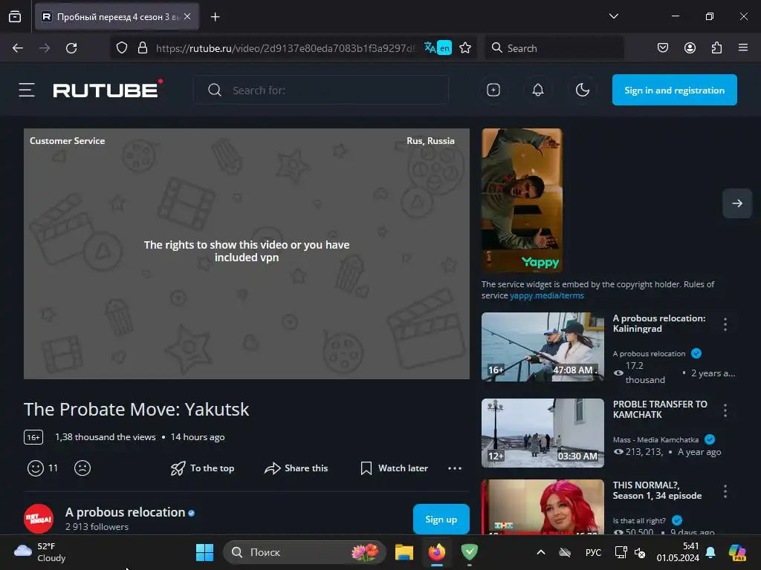This screenshot has height=570, width=761.
Task: Open the page translation icon in the address bar
Action: pos(438,48)
